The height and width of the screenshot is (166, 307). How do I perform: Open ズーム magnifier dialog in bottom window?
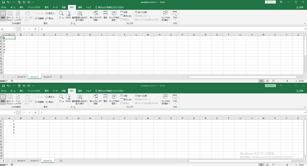(x=61, y=99)
